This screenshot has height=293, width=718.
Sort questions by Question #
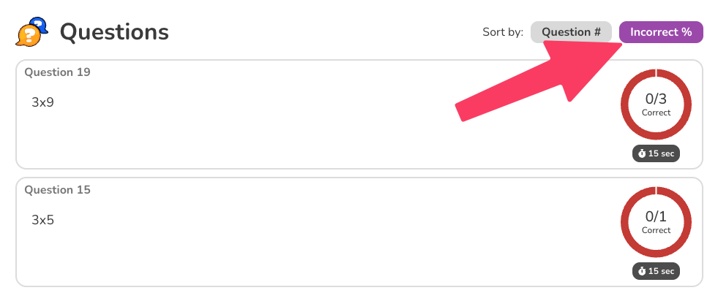tap(571, 32)
